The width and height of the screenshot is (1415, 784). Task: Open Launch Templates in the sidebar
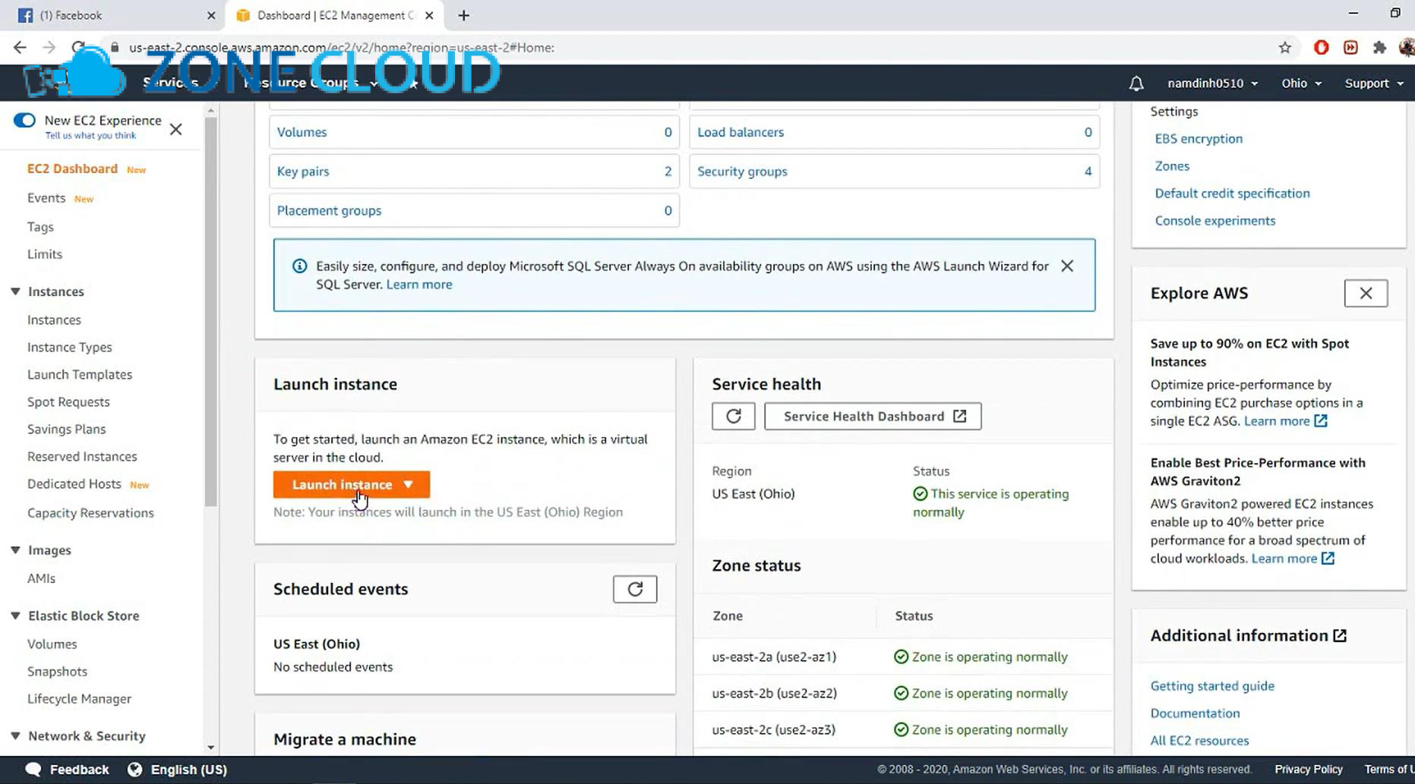pos(80,374)
